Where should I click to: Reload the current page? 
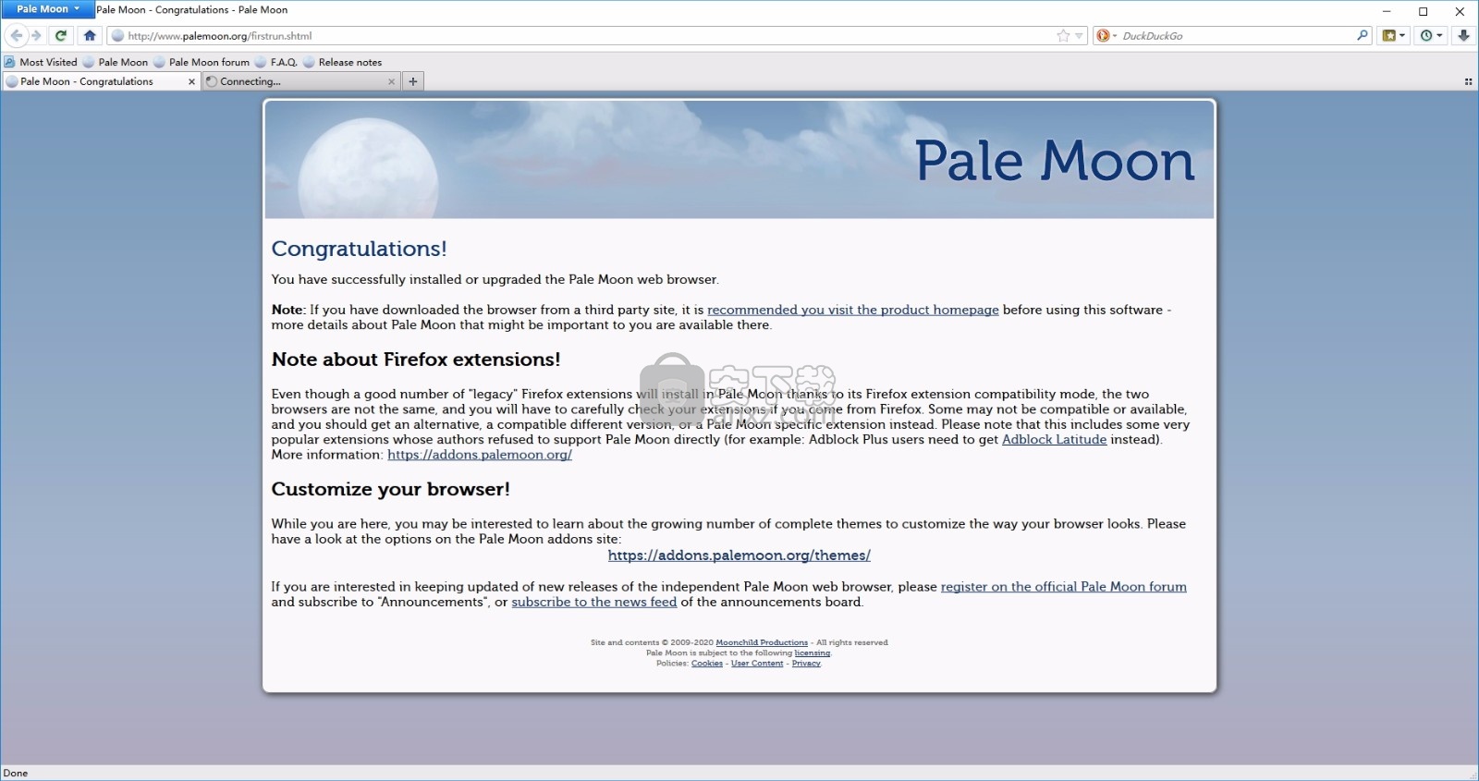coord(61,36)
